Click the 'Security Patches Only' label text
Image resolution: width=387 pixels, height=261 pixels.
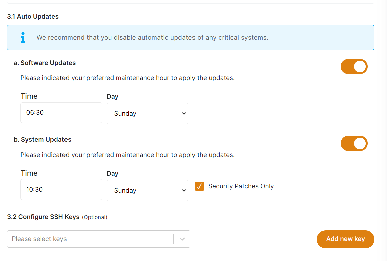[x=241, y=186]
